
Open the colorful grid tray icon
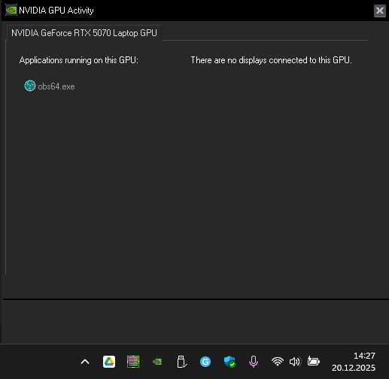click(133, 362)
